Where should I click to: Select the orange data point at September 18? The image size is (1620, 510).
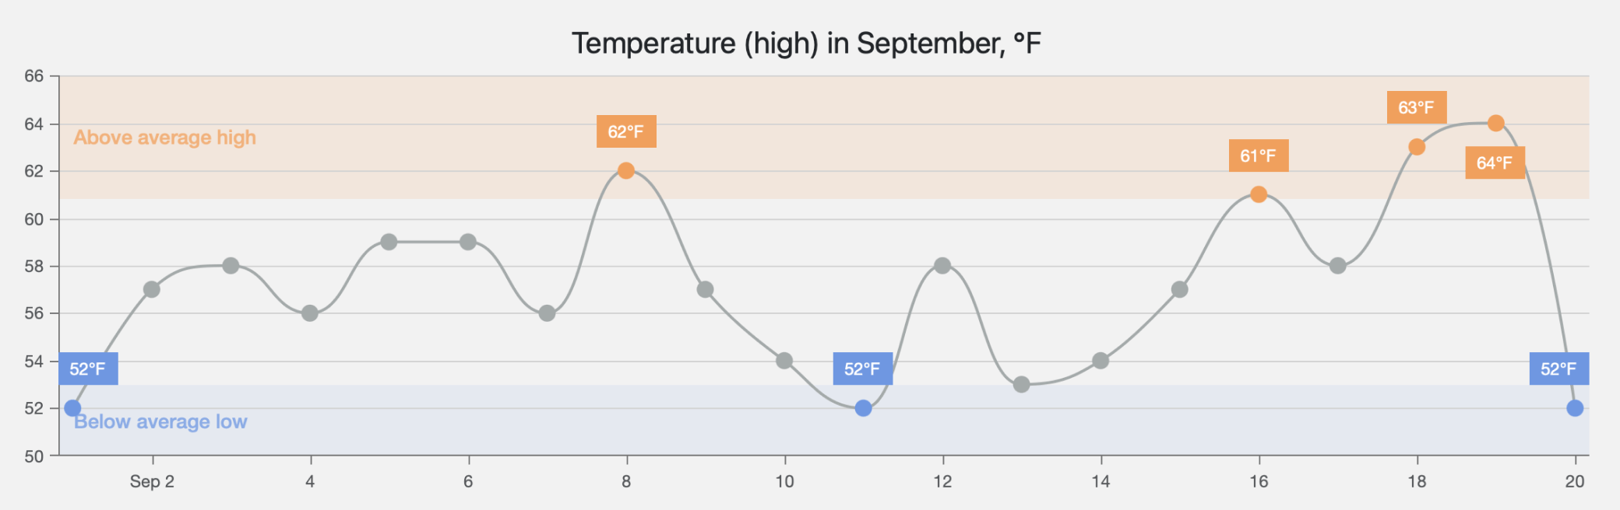pyautogui.click(x=1417, y=147)
